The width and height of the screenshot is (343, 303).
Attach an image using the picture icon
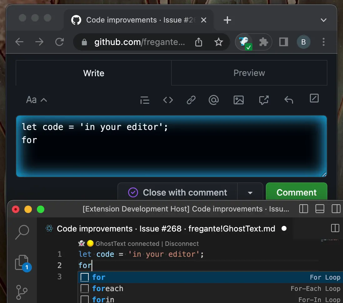point(238,100)
